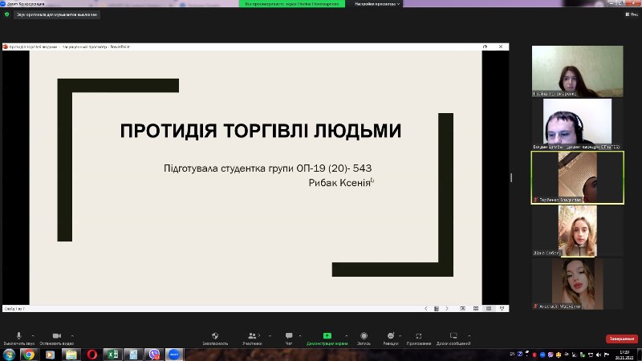Stop video using the camera button

tap(57, 336)
